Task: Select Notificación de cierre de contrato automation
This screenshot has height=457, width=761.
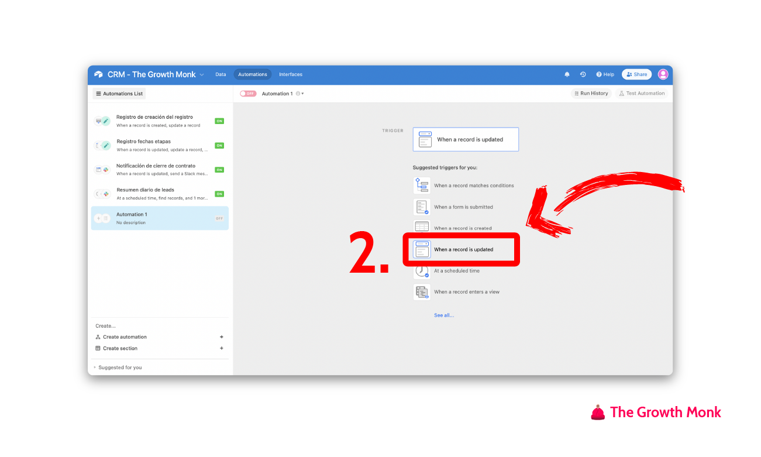Action: (x=160, y=170)
